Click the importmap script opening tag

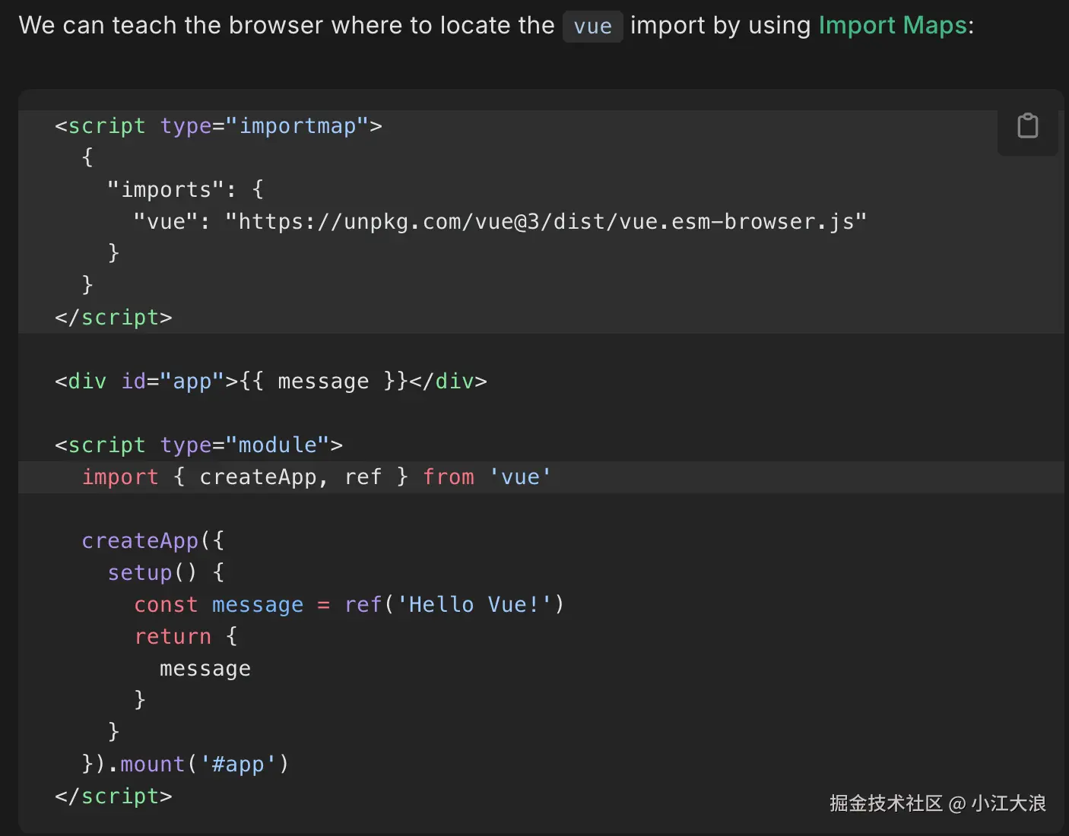pyautogui.click(x=218, y=126)
